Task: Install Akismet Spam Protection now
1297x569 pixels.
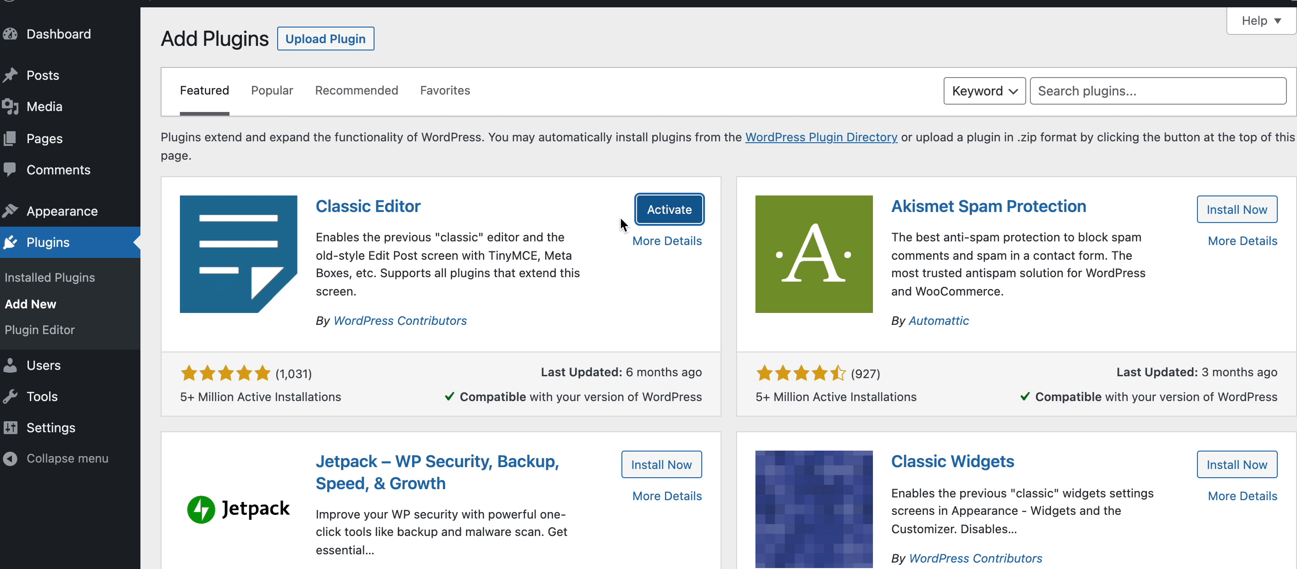Action: (x=1236, y=209)
